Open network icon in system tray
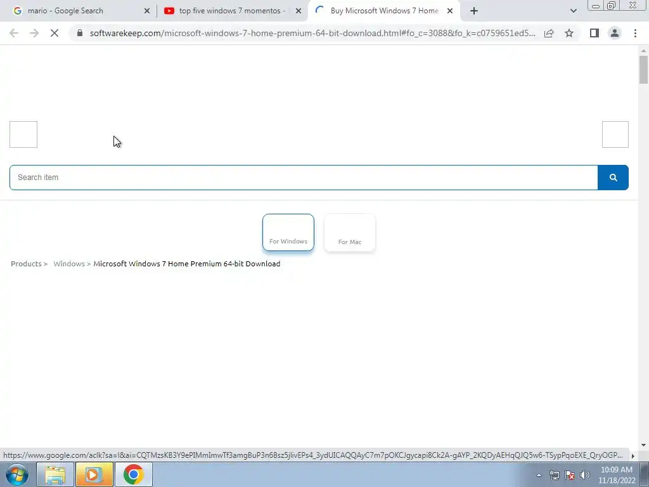The image size is (649, 487). pos(554,475)
